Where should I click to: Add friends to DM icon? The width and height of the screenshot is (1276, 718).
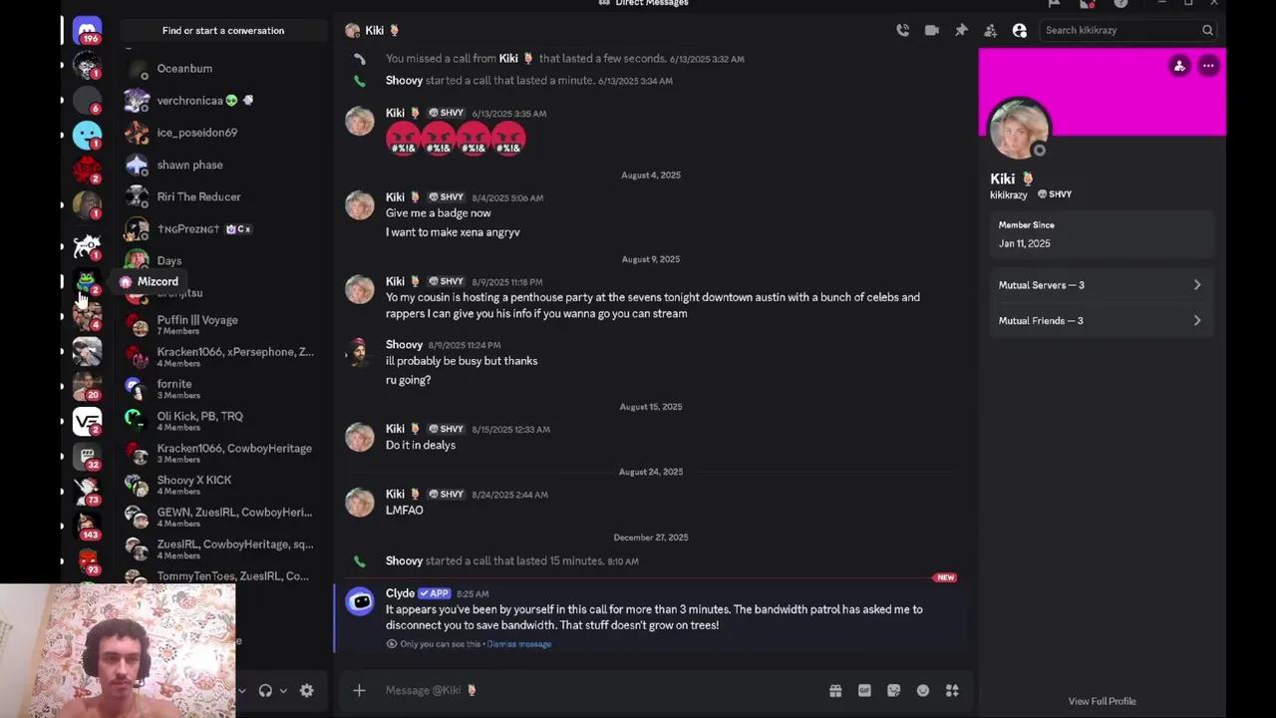tap(990, 30)
